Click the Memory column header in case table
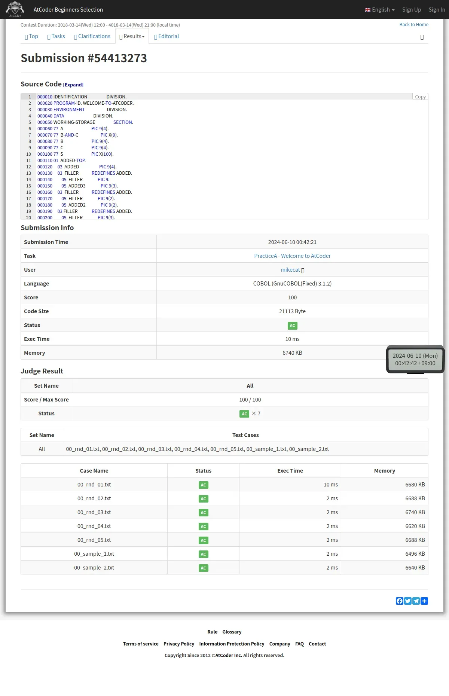The image size is (449, 696). pyautogui.click(x=384, y=471)
